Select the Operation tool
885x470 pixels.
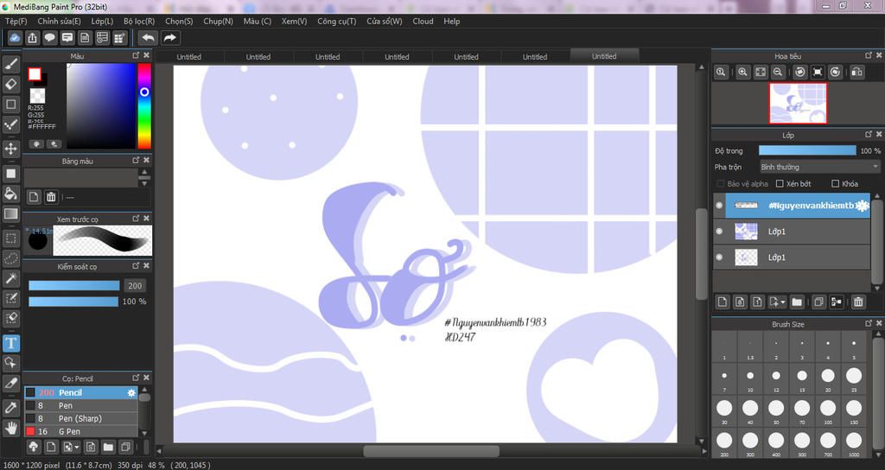point(10,362)
